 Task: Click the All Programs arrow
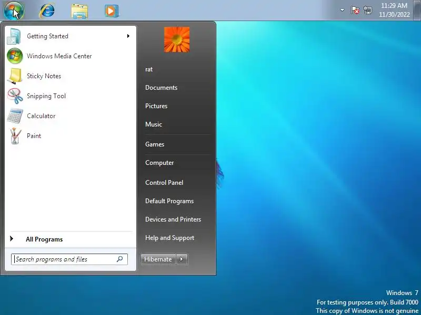[12, 239]
